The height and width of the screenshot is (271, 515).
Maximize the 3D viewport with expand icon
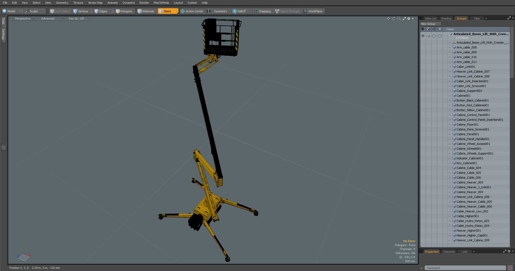(404, 19)
